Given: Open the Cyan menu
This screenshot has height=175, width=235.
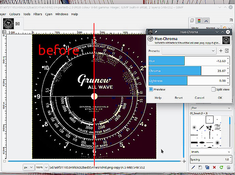Looking at the screenshot, I should pyautogui.click(x=49, y=14).
